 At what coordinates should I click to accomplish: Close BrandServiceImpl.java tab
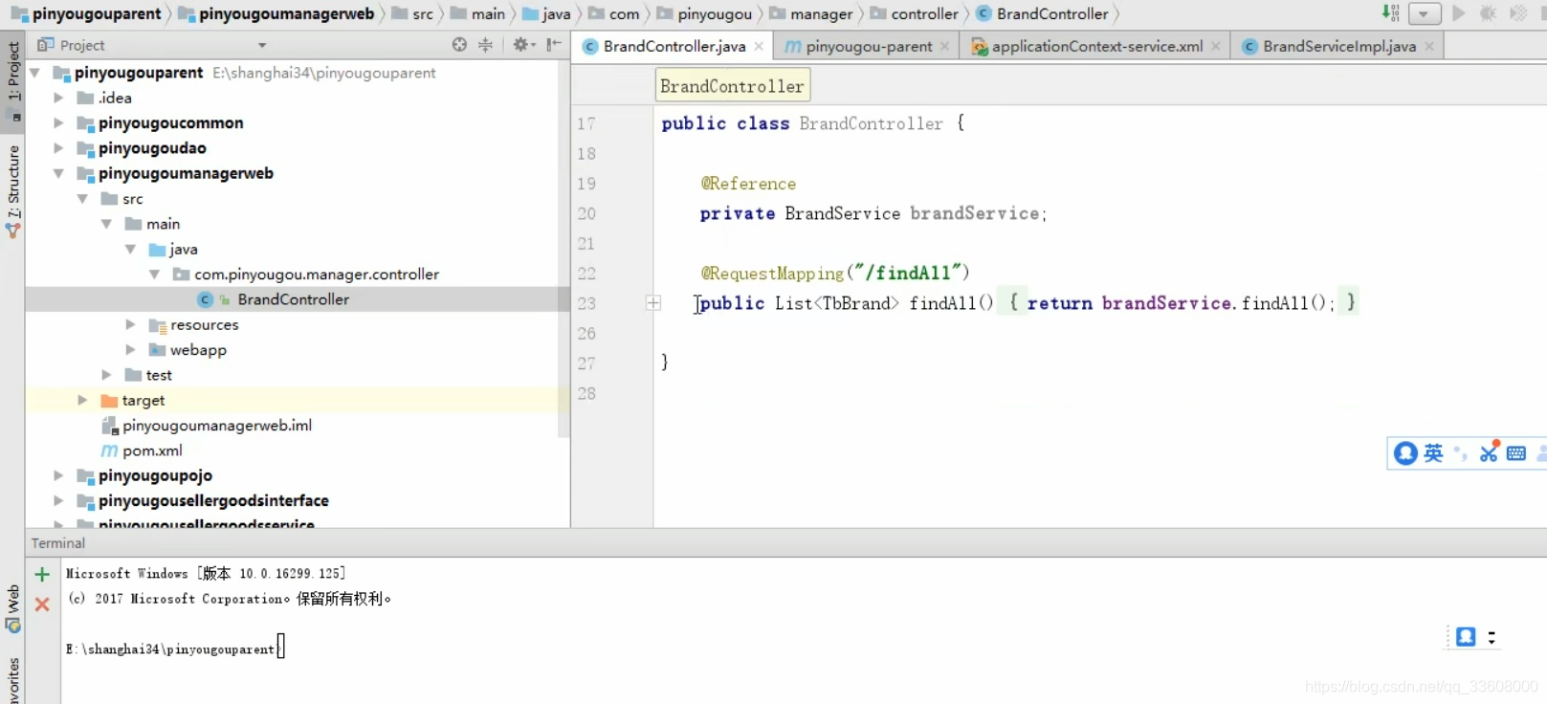1428,46
